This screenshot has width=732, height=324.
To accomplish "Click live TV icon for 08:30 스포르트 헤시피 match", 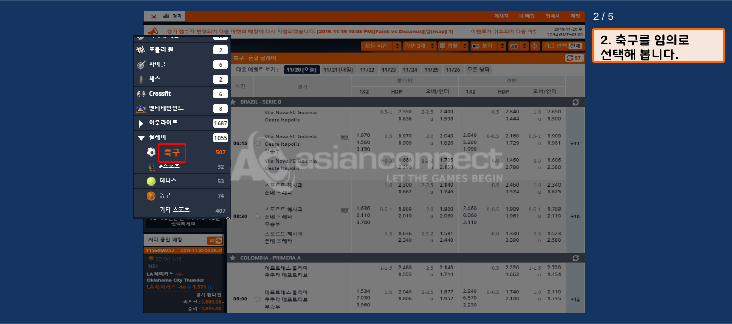I will (x=345, y=210).
